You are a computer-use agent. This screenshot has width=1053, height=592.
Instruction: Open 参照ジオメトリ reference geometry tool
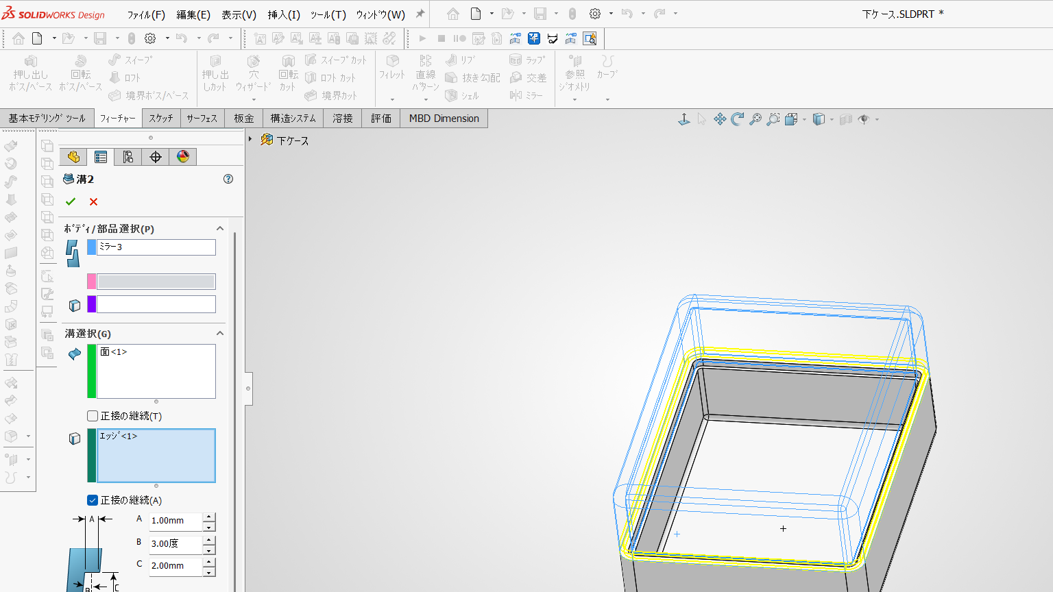pos(574,74)
